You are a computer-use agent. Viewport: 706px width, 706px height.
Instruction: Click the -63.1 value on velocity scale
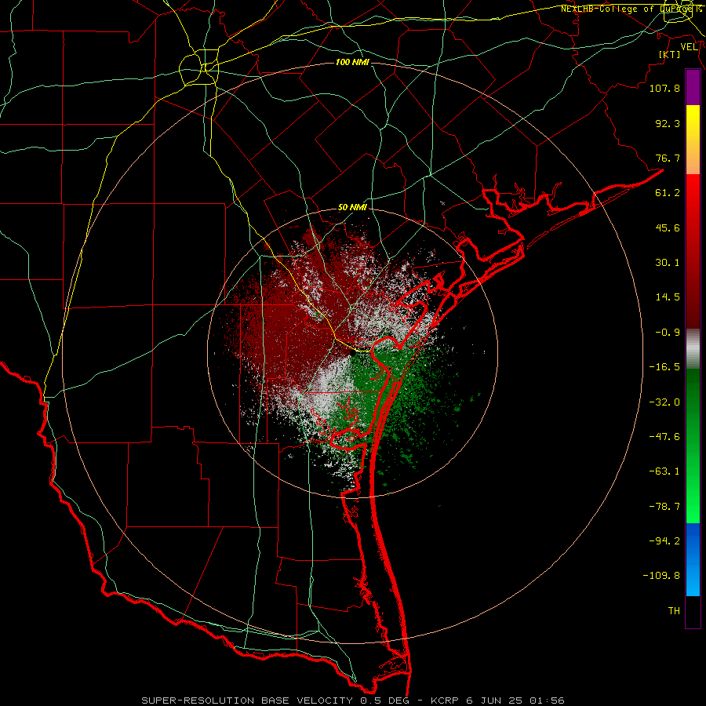[x=664, y=471]
